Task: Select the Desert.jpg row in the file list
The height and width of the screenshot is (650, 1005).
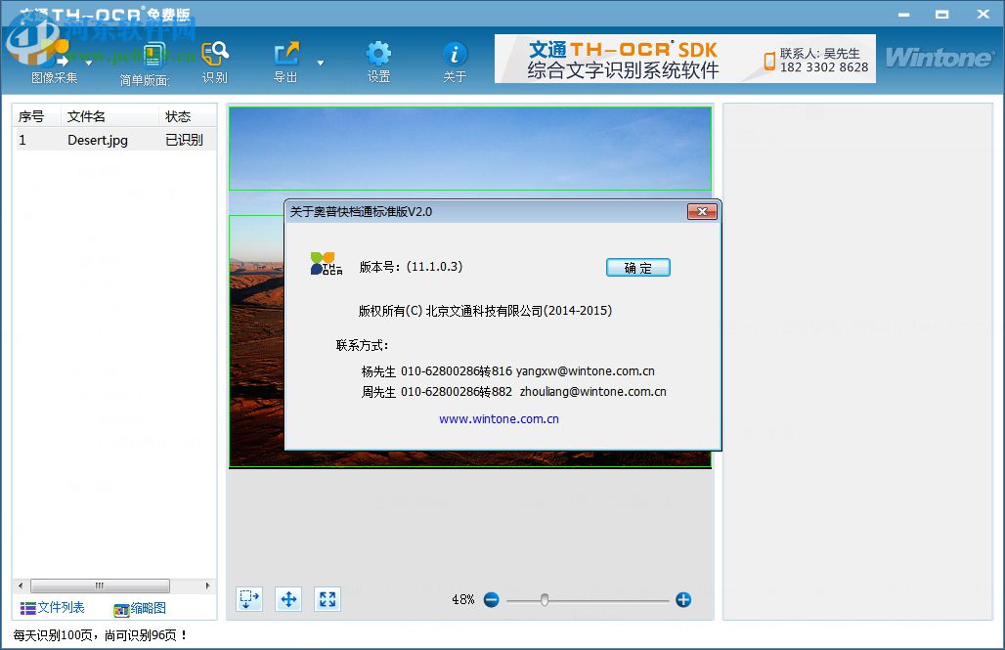Action: 98,140
